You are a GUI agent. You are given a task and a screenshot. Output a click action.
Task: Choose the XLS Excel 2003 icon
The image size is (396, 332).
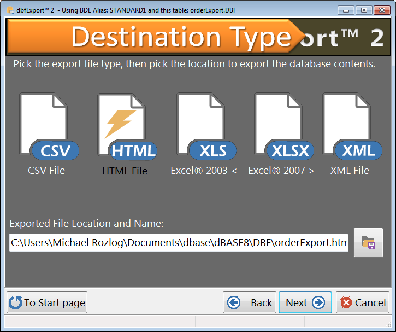[x=206, y=126]
